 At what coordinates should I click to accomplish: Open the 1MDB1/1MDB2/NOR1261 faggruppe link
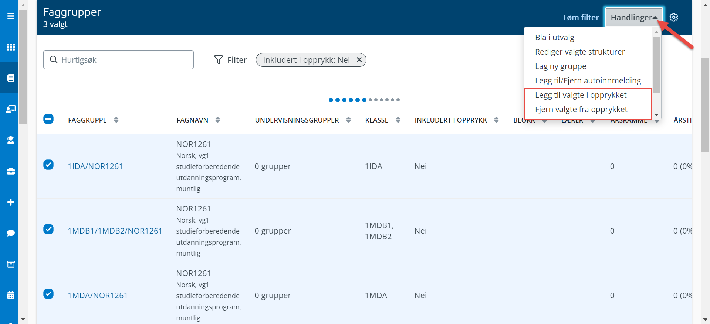click(115, 231)
